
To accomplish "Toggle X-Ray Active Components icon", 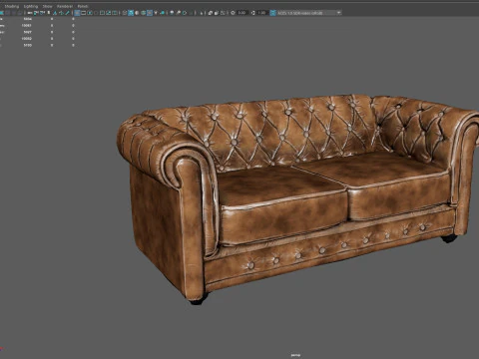I will point(217,13).
